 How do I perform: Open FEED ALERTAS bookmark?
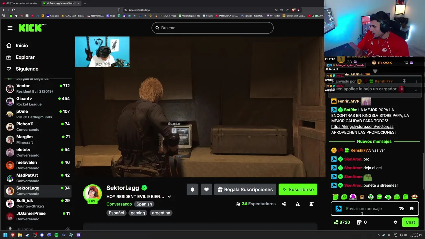click(96, 16)
